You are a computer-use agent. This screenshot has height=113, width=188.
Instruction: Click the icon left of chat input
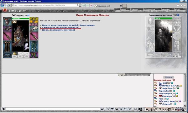[3, 109]
